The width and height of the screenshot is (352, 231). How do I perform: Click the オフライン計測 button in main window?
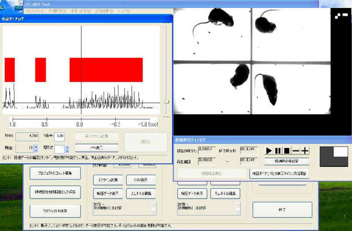click(x=108, y=180)
